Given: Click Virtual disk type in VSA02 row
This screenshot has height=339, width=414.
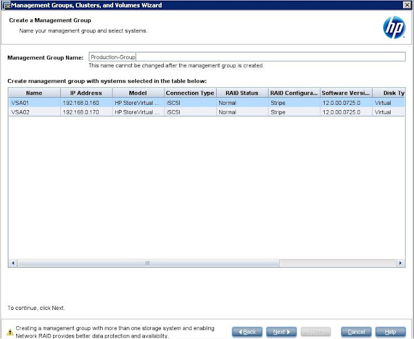Looking at the screenshot, I should click(389, 112).
